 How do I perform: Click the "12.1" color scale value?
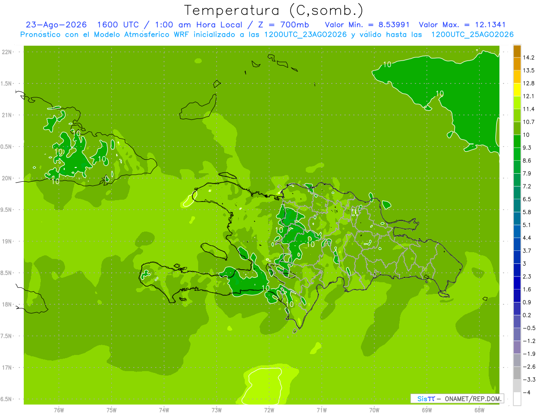529,96
